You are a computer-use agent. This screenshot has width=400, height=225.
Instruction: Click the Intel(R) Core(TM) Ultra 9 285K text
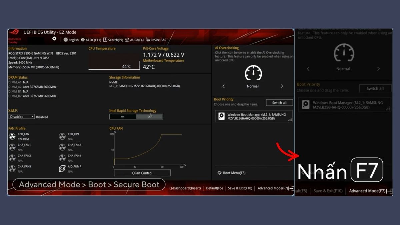29,58
